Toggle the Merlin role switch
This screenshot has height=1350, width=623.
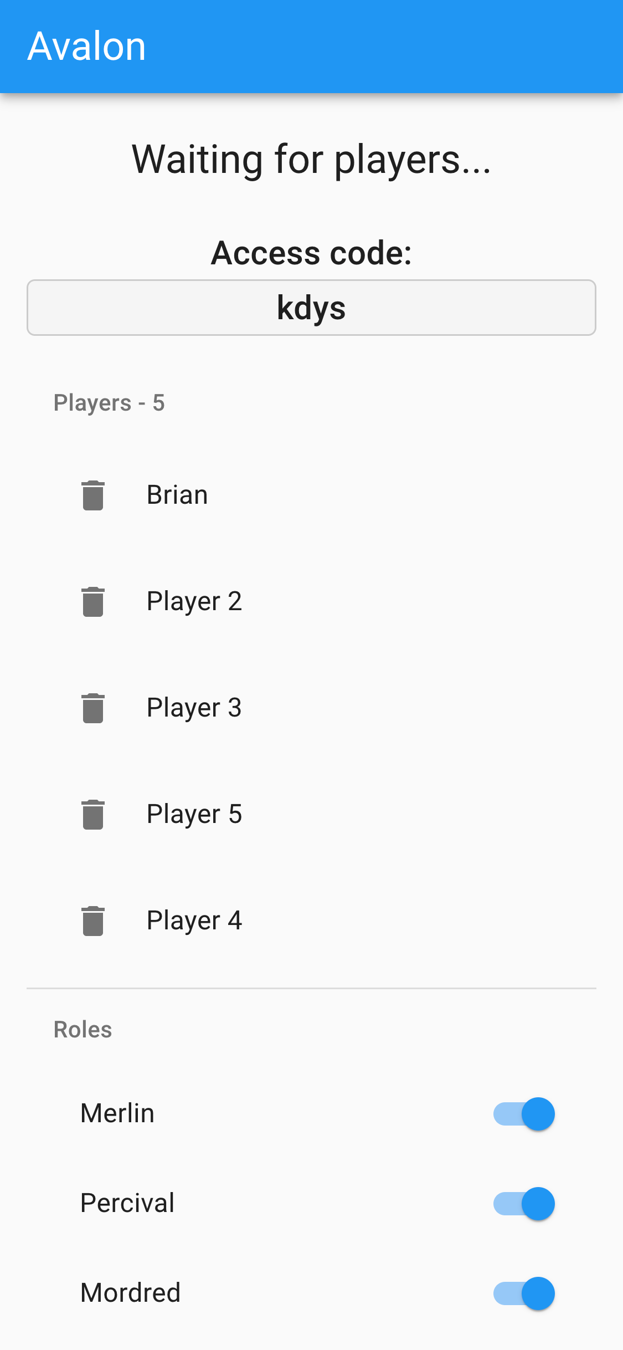524,1113
